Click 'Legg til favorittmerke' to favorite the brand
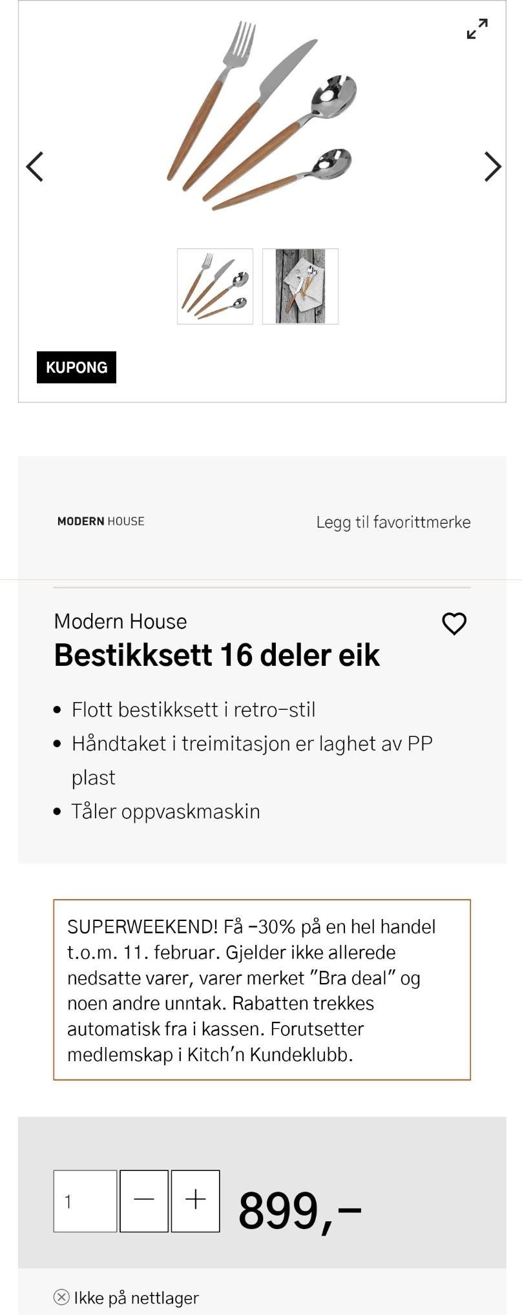This screenshot has height=1315, width=522. tap(393, 523)
